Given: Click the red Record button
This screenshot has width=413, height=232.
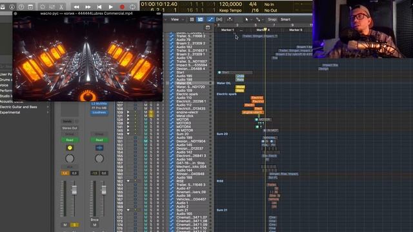Looking at the screenshot, I should pyautogui.click(x=122, y=7).
